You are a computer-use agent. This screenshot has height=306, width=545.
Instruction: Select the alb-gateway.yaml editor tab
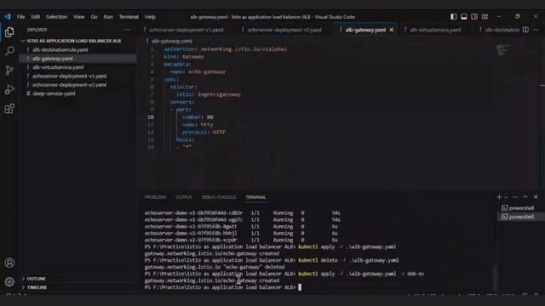tap(365, 30)
